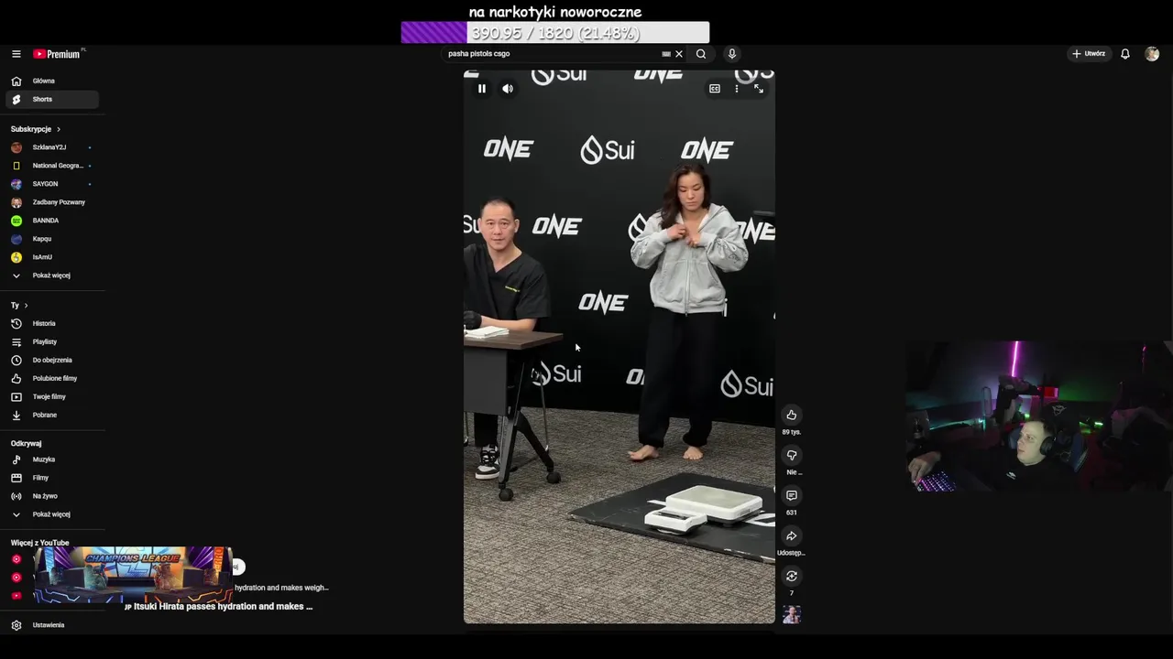Enter fullscreen for the Short
Screen dimensions: 1173x659
click(x=759, y=89)
